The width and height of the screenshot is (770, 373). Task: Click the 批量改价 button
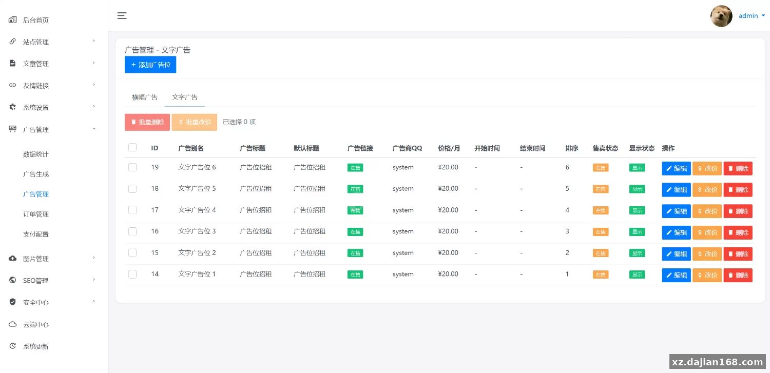pos(195,122)
